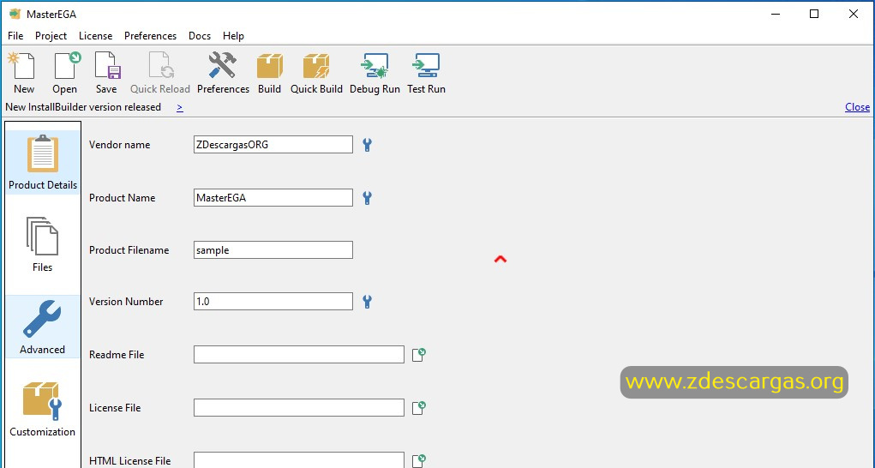The image size is (875, 468).
Task: Start a Build using the box icon
Action: click(270, 73)
